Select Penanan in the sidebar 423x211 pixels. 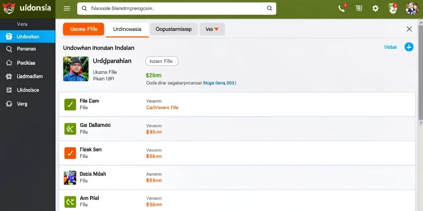(28, 49)
